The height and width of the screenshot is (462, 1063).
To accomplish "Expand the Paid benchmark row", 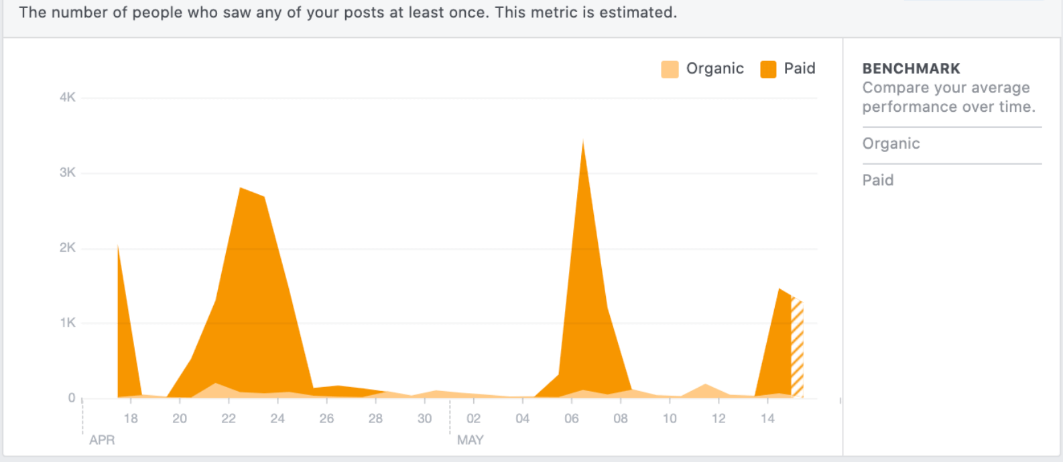I will coord(878,179).
